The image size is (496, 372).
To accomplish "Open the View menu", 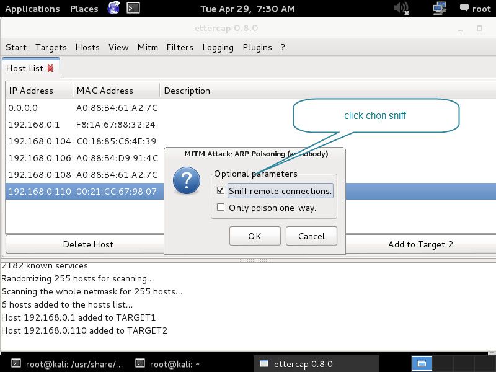I will (x=118, y=48).
